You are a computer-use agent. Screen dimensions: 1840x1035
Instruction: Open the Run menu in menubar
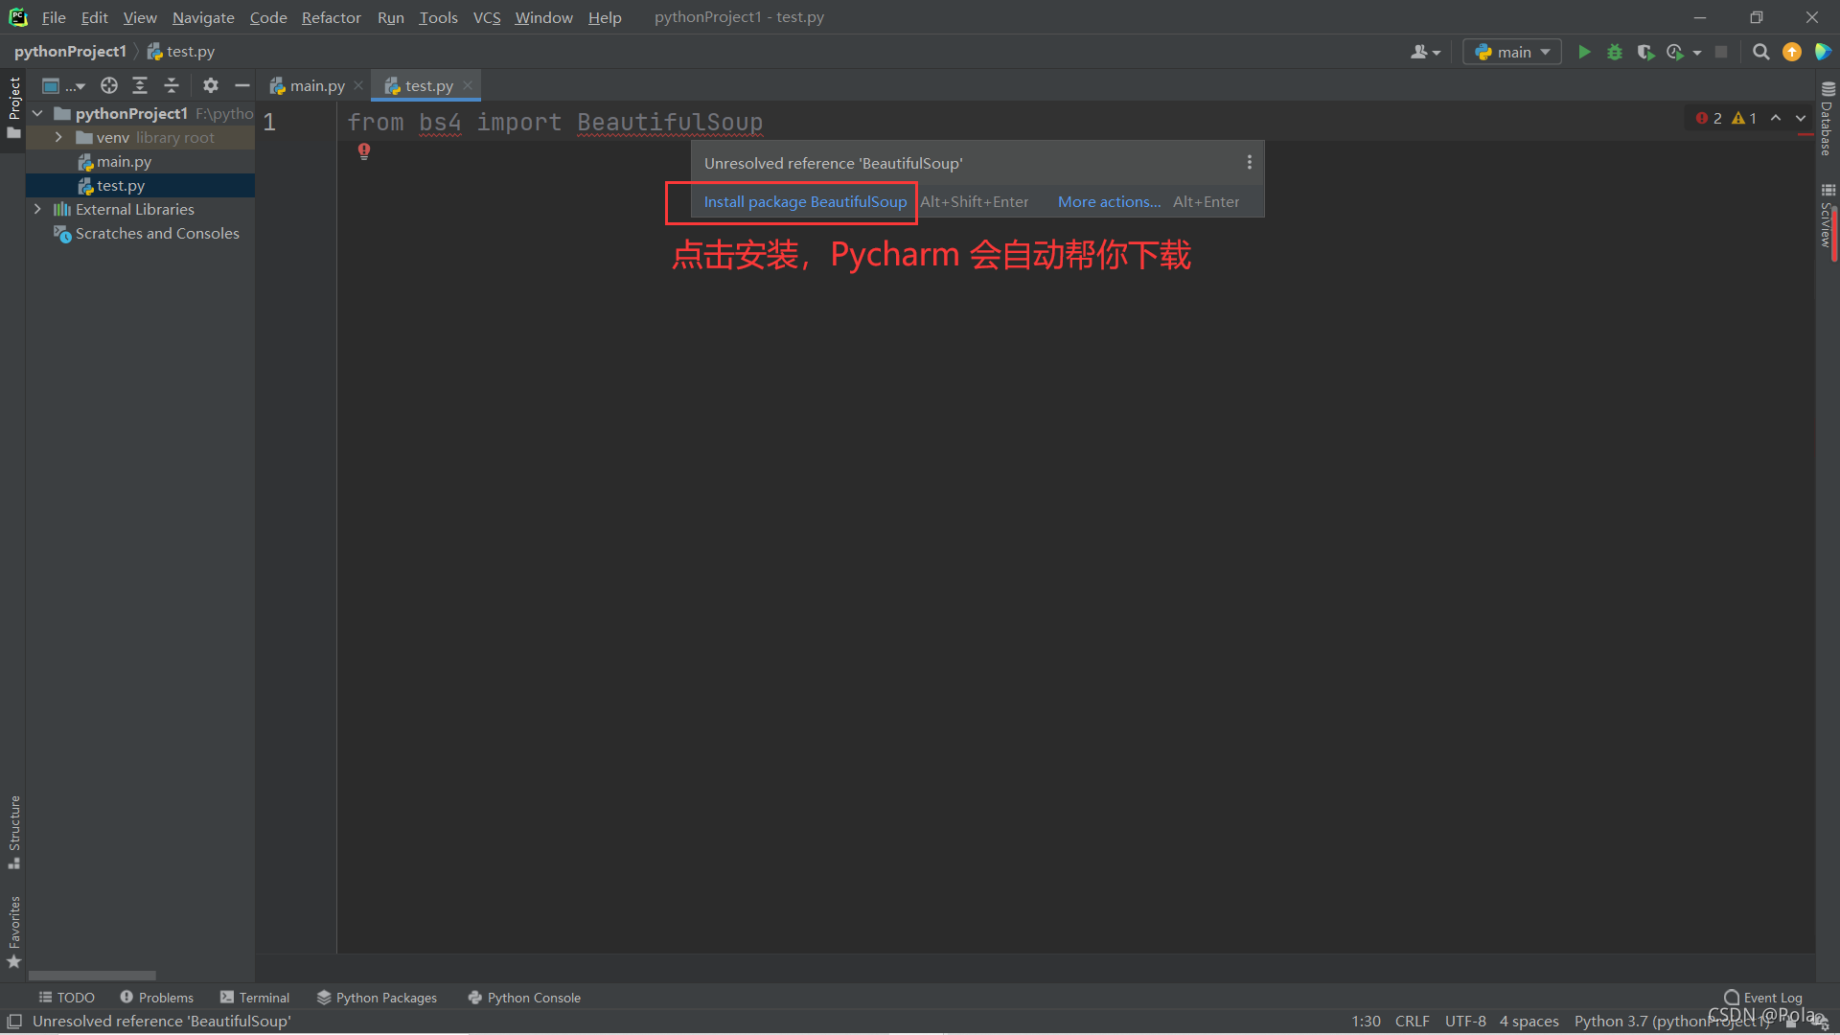[x=389, y=16]
